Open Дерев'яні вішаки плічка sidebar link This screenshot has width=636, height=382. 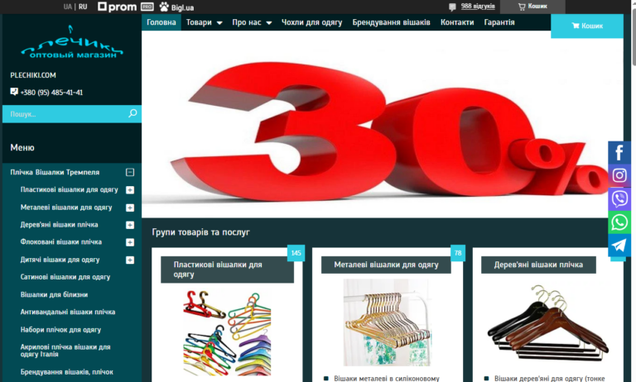pyautogui.click(x=60, y=224)
